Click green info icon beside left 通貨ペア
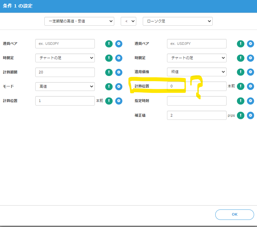This screenshot has height=227, width=257. click(x=109, y=44)
